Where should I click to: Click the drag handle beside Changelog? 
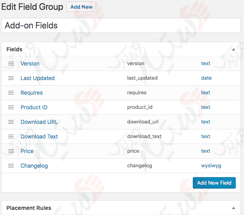(x=11, y=166)
